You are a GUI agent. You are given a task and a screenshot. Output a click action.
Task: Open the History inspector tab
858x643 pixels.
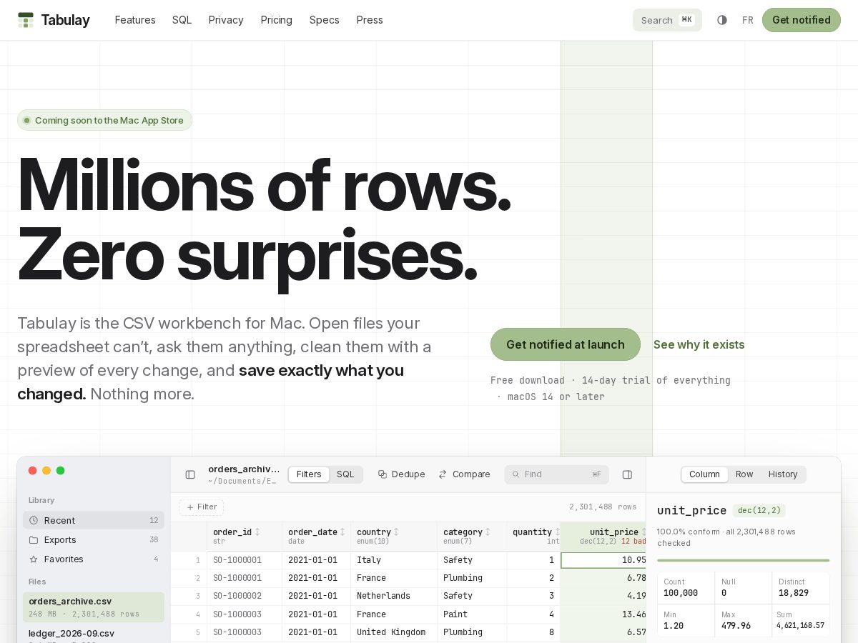pyautogui.click(x=783, y=474)
